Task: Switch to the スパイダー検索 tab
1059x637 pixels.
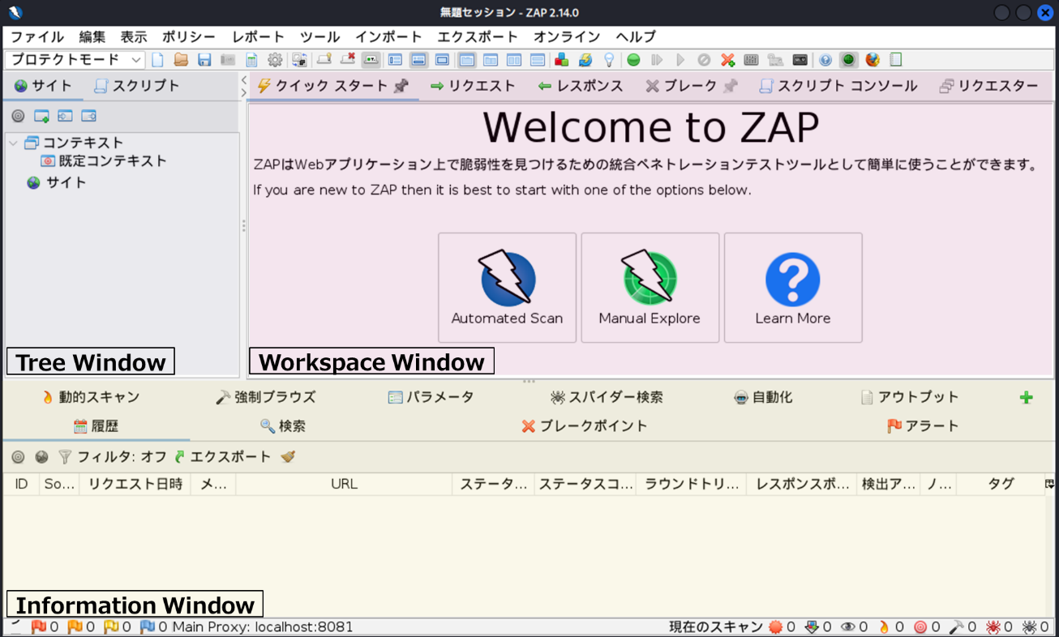Action: coord(607,397)
